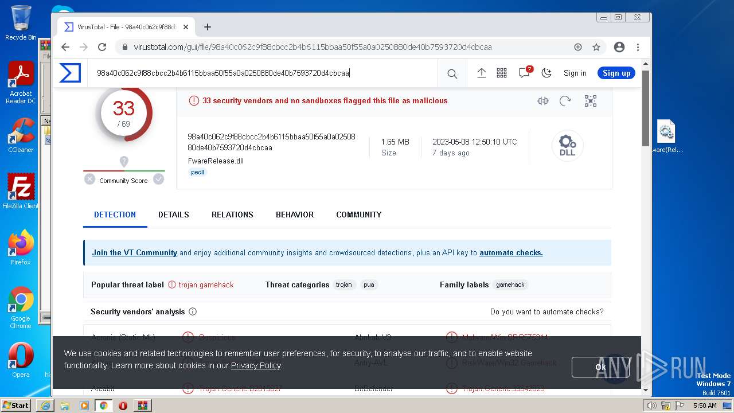Open Google Chrome desktop icon
Image resolution: width=734 pixels, height=413 pixels.
pos(21,308)
